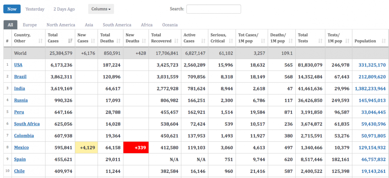
Task: Switch to the Africa tab
Action: 147,25
